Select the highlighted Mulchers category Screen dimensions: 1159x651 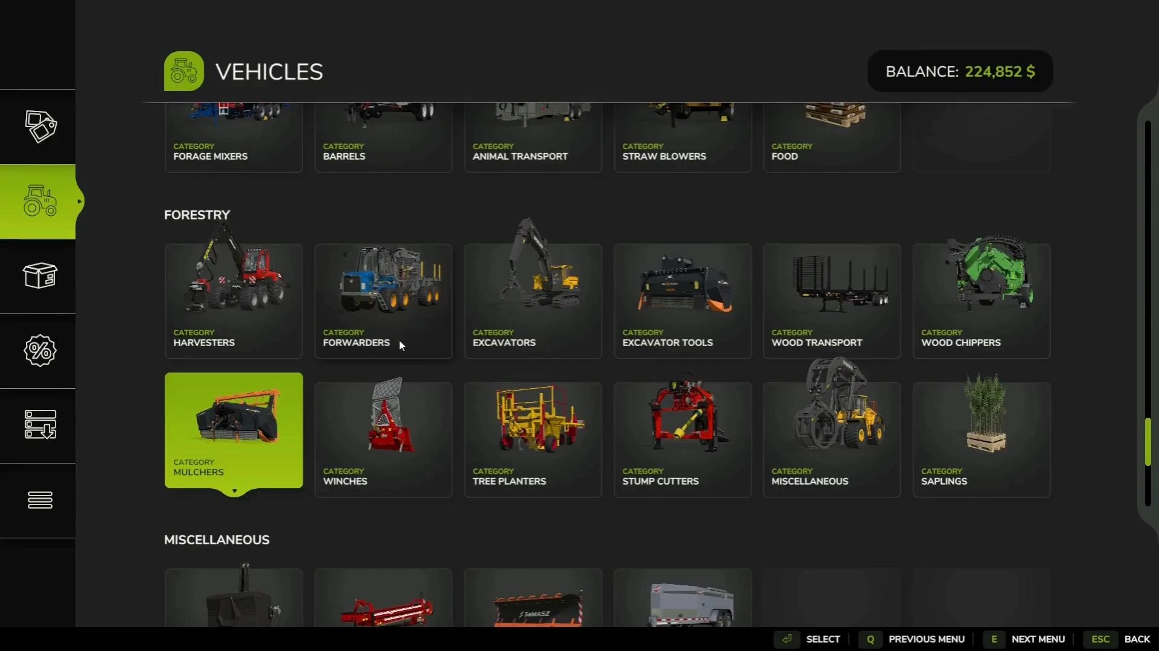point(234,430)
